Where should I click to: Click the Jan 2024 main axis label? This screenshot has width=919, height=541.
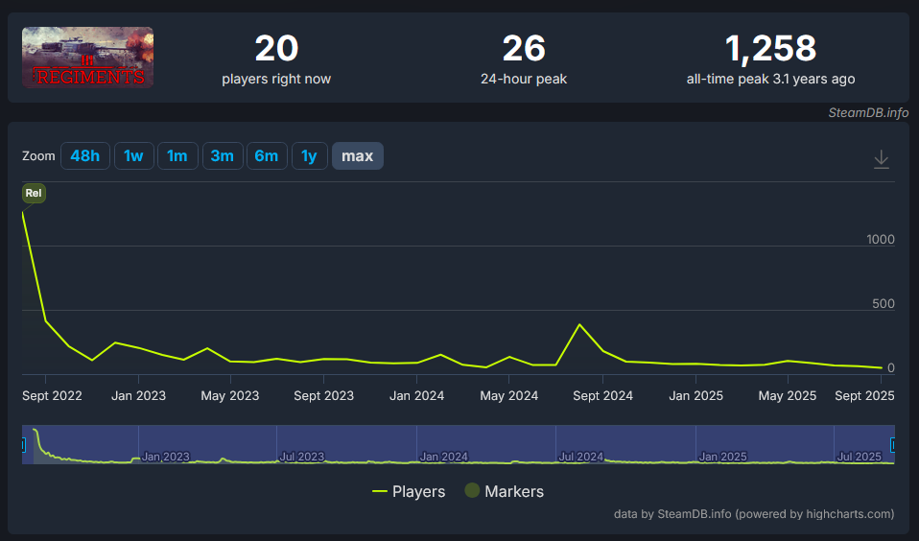(x=416, y=395)
